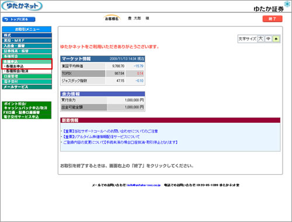
Task: Click the -0.10 change value
Action: [140, 81]
